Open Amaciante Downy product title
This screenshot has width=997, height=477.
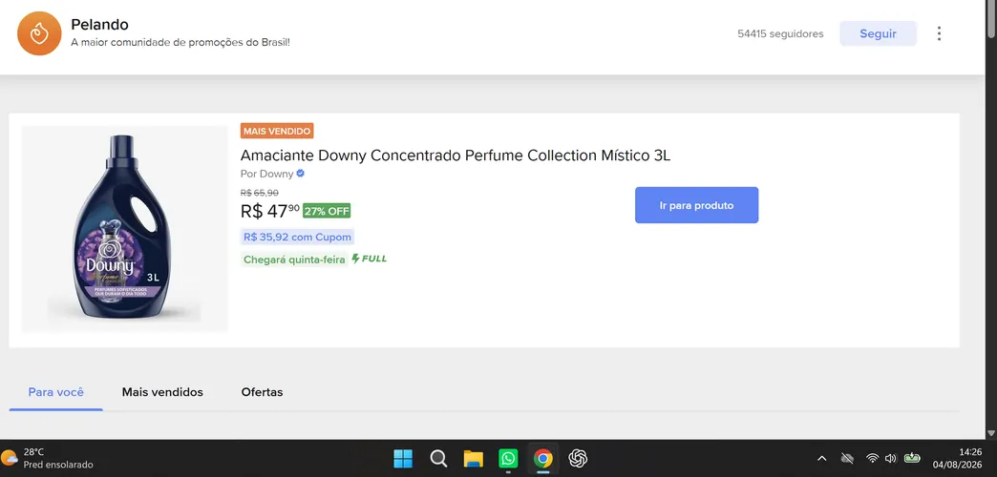tap(456, 156)
